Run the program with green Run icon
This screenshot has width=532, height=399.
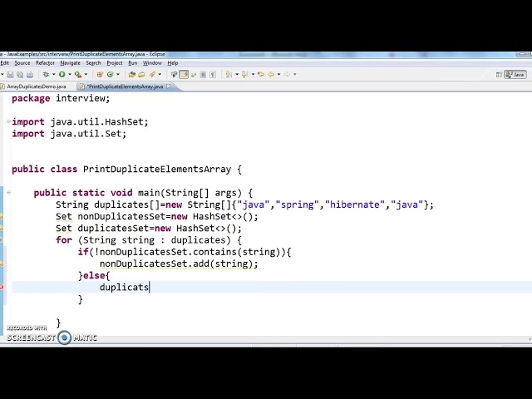(62, 74)
